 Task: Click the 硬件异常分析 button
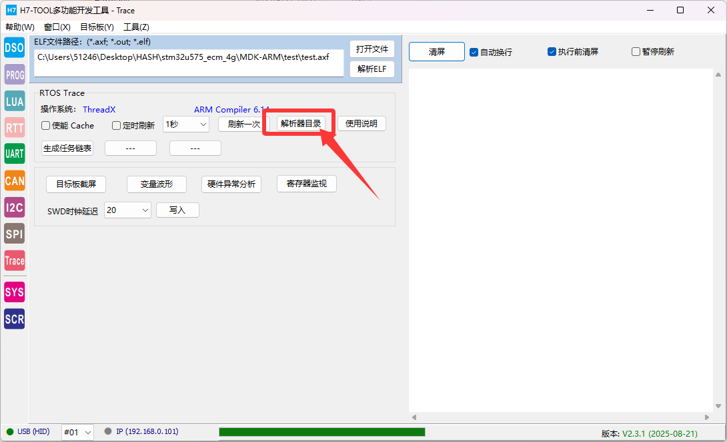pos(231,184)
